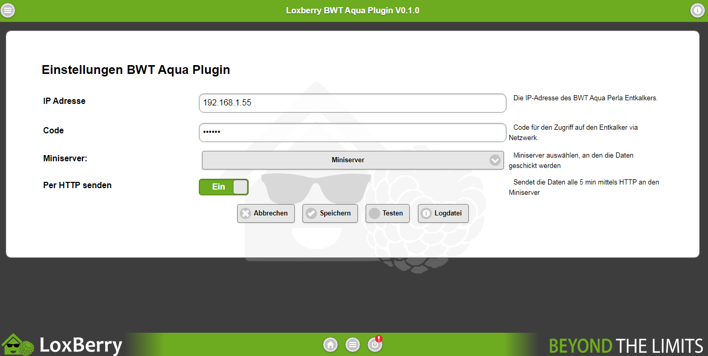Click the Sendet die Daten alle 5 min text
The width and height of the screenshot is (708, 356).
[x=584, y=187]
